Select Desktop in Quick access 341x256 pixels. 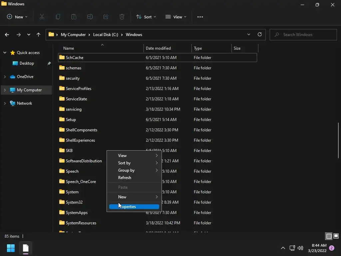tap(27, 63)
